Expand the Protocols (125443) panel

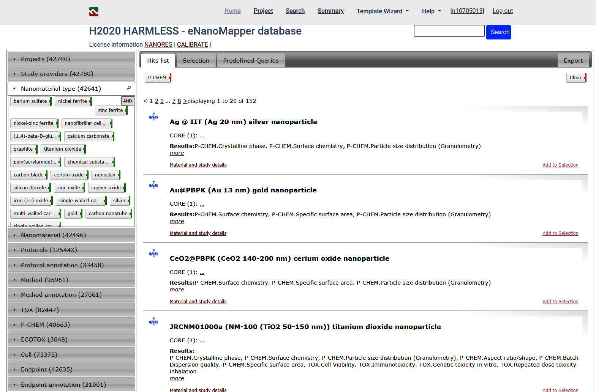click(x=71, y=250)
